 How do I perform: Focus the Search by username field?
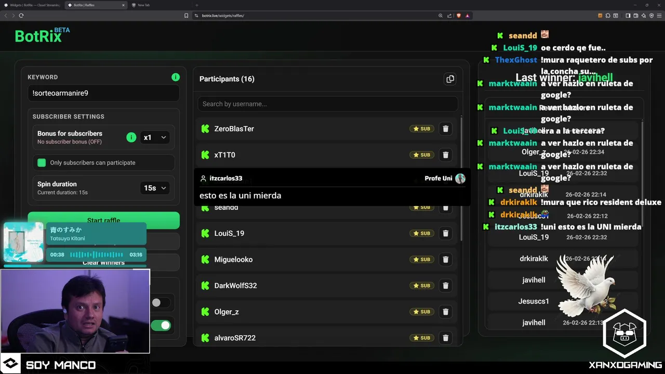[x=328, y=104]
